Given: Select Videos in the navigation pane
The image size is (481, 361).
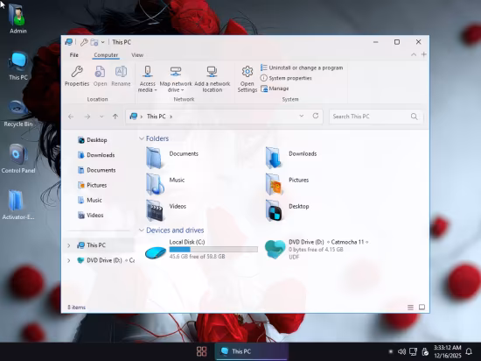Looking at the screenshot, I should [90, 215].
